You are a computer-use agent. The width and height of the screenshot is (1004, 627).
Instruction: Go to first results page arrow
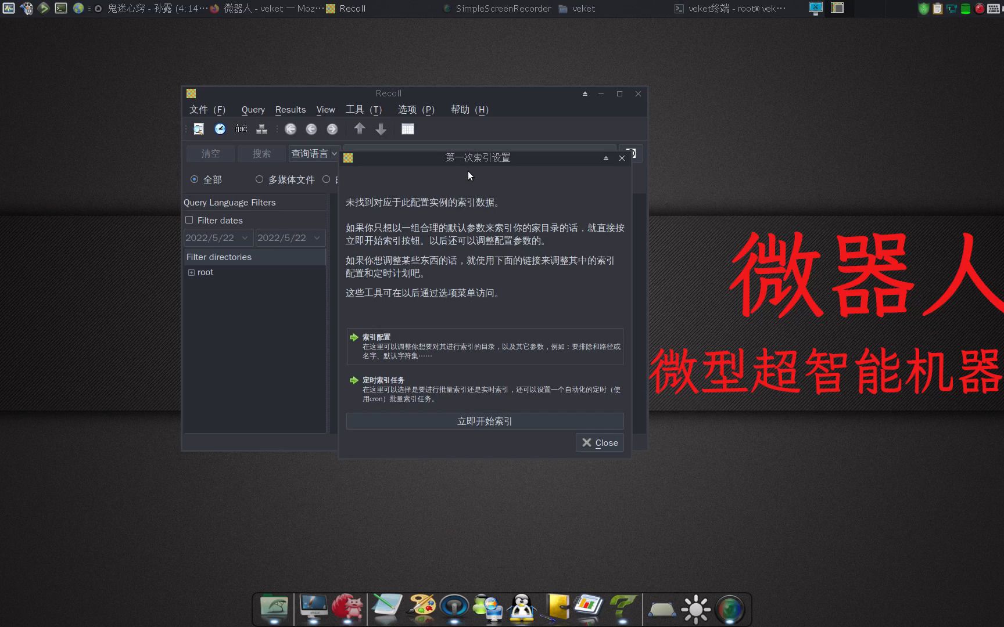click(291, 129)
